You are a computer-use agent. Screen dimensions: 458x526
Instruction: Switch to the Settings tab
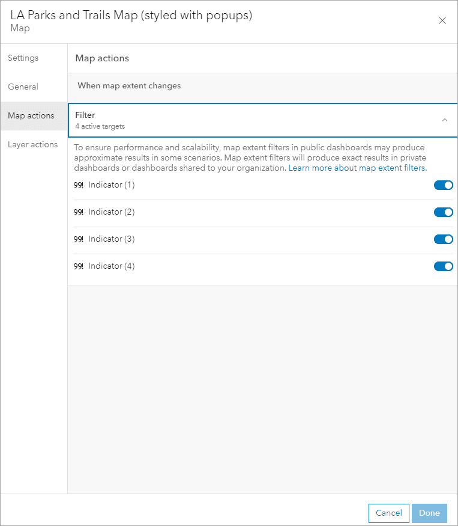point(23,58)
